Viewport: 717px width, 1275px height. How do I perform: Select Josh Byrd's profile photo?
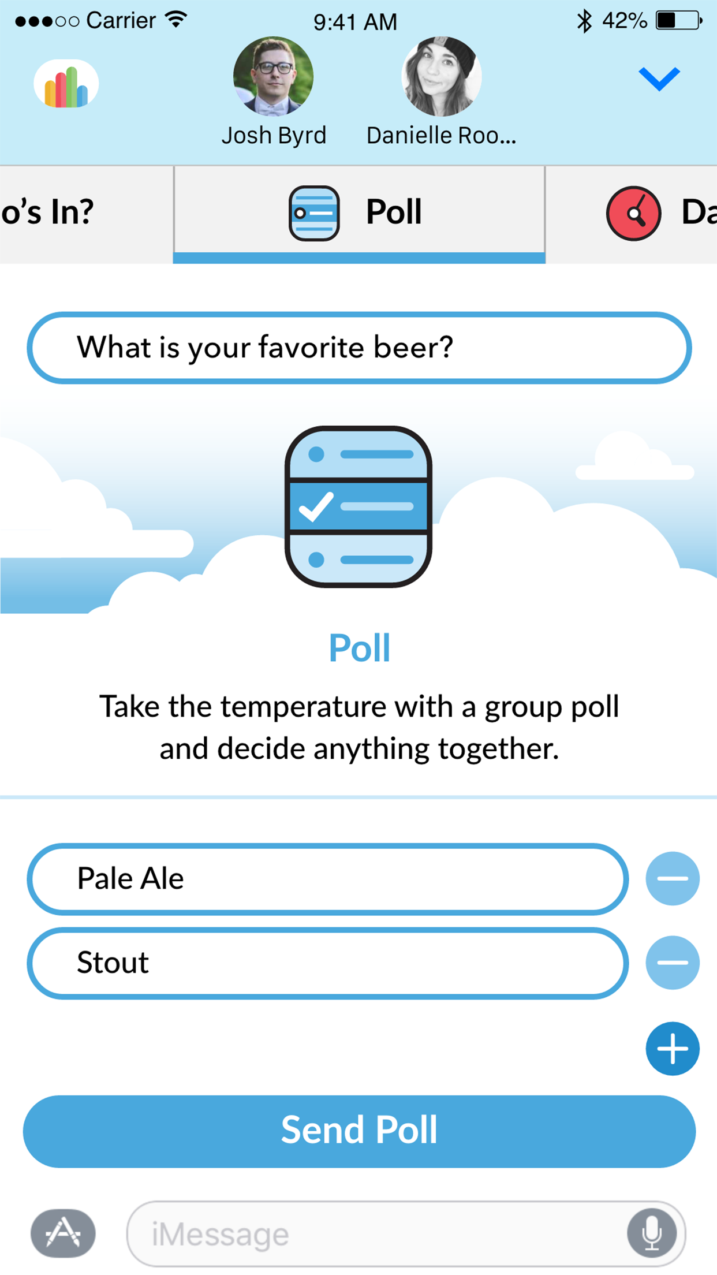[273, 76]
